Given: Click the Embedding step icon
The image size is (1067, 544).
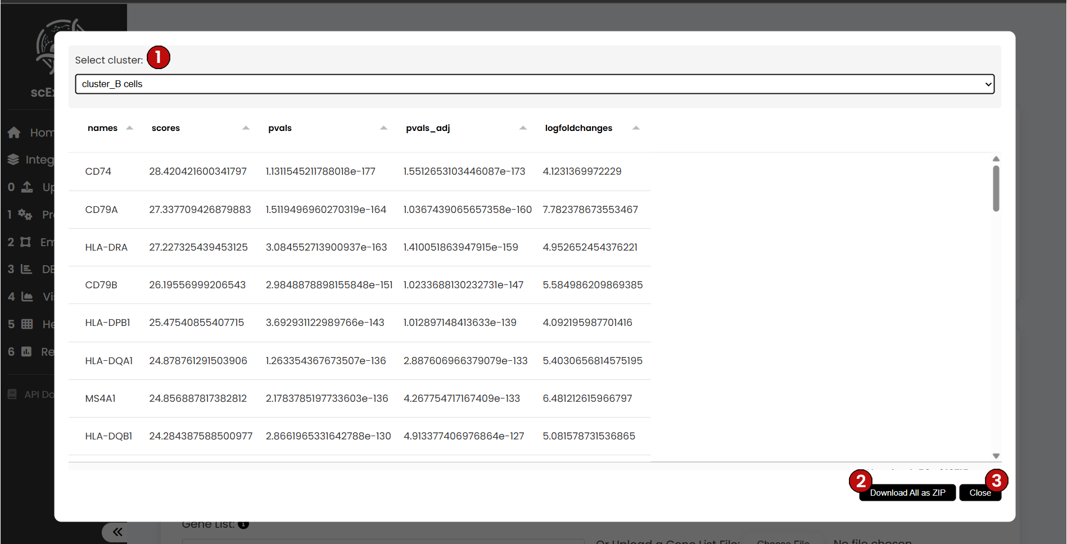Looking at the screenshot, I should pos(26,242).
